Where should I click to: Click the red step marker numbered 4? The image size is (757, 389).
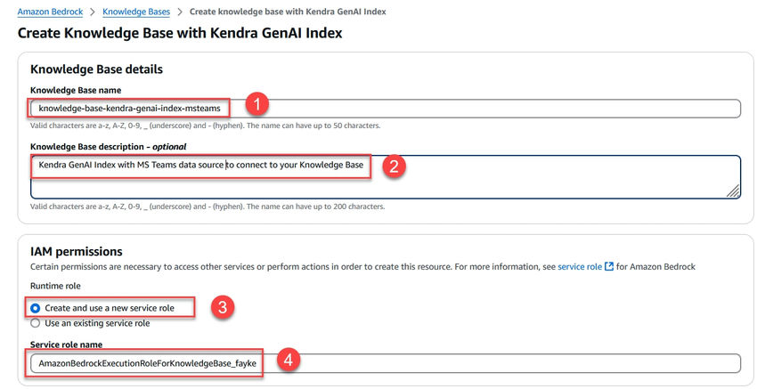[287, 361]
